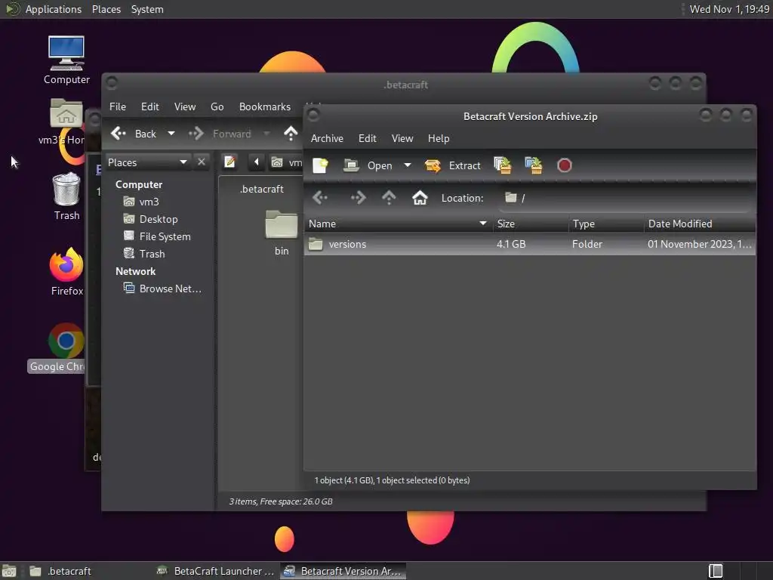Select Browse Network in sidebar
773x580 pixels.
coord(169,288)
